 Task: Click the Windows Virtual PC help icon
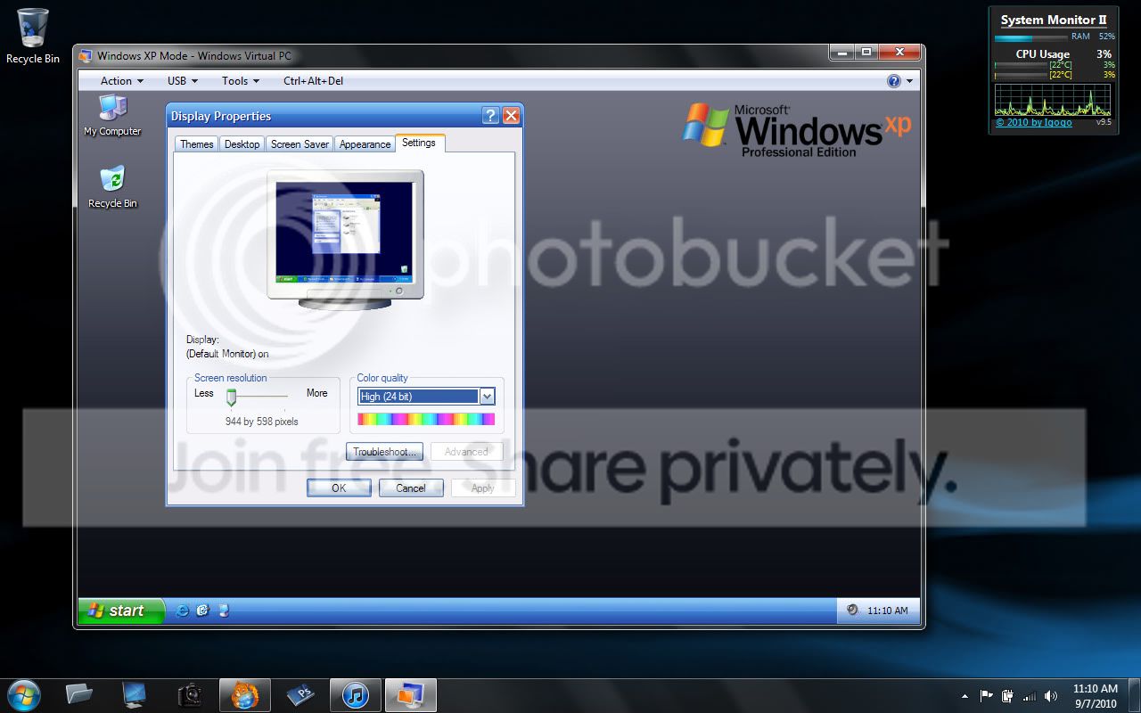(894, 81)
